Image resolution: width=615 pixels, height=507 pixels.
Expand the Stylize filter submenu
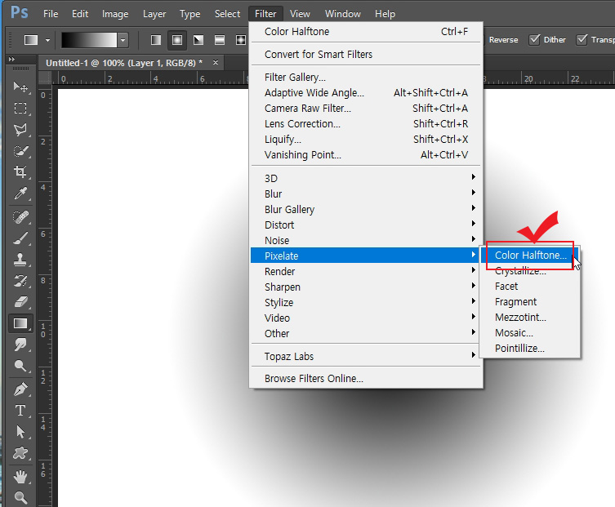(x=367, y=302)
